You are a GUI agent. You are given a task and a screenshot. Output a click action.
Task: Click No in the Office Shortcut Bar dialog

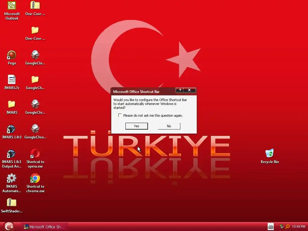click(x=169, y=126)
